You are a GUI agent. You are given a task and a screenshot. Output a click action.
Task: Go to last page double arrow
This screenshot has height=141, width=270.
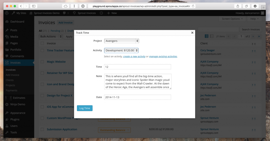point(259,36)
